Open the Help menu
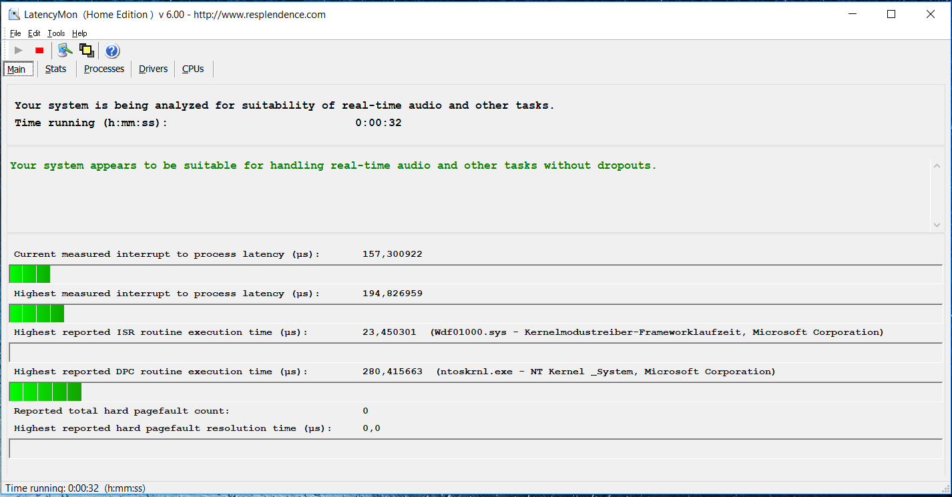952x497 pixels. coord(79,33)
